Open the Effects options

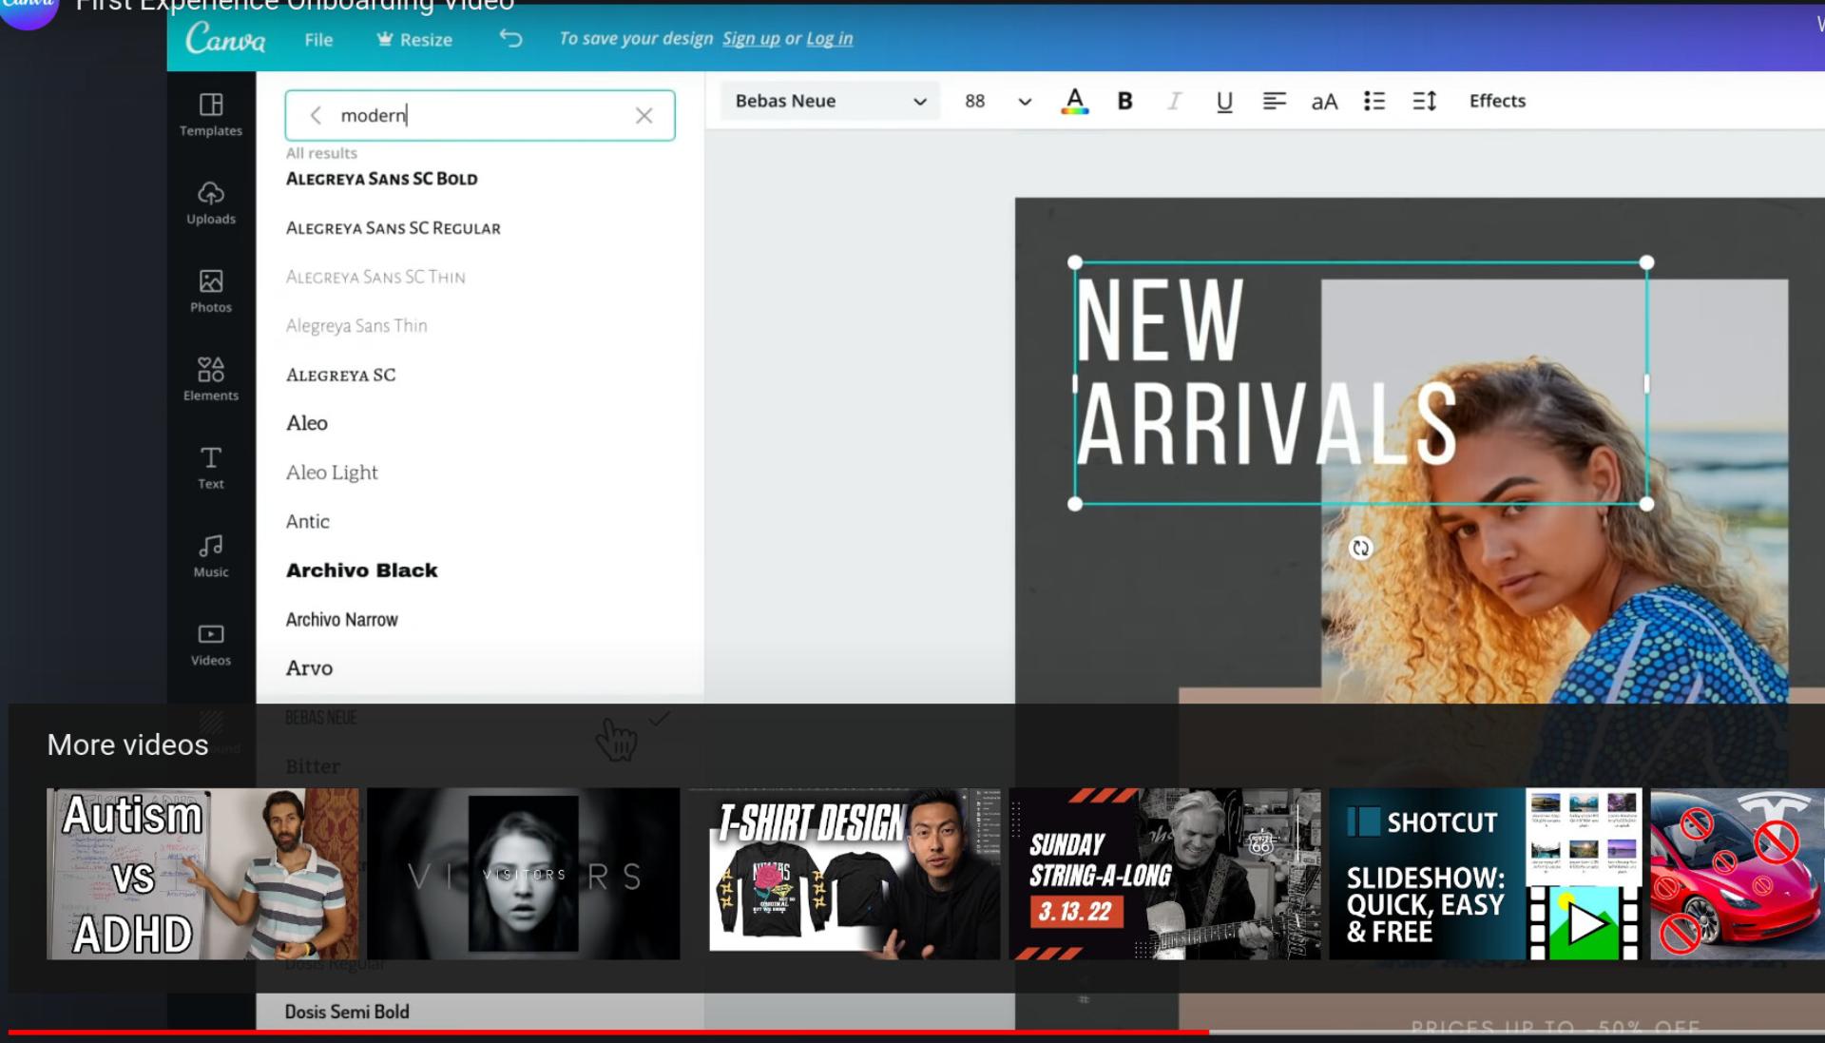point(1497,101)
